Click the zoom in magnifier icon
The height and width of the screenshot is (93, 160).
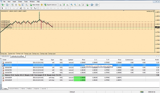[72, 5]
